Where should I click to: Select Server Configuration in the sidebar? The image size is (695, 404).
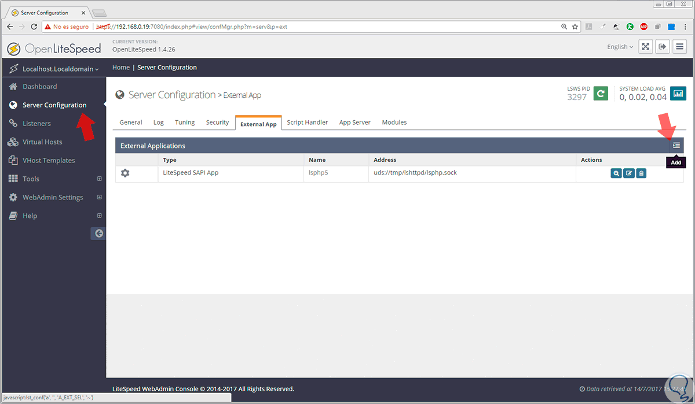coord(53,105)
